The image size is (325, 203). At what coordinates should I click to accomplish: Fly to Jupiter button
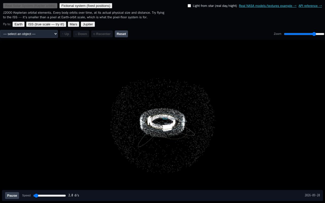(88, 24)
